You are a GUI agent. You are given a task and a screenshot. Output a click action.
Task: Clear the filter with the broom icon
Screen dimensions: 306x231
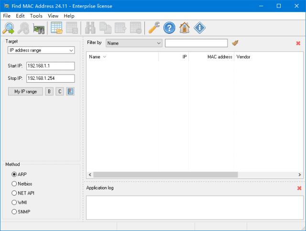(235, 43)
